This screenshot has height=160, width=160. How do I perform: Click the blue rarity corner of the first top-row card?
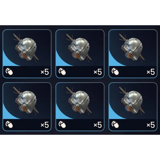click(x=7, y=61)
